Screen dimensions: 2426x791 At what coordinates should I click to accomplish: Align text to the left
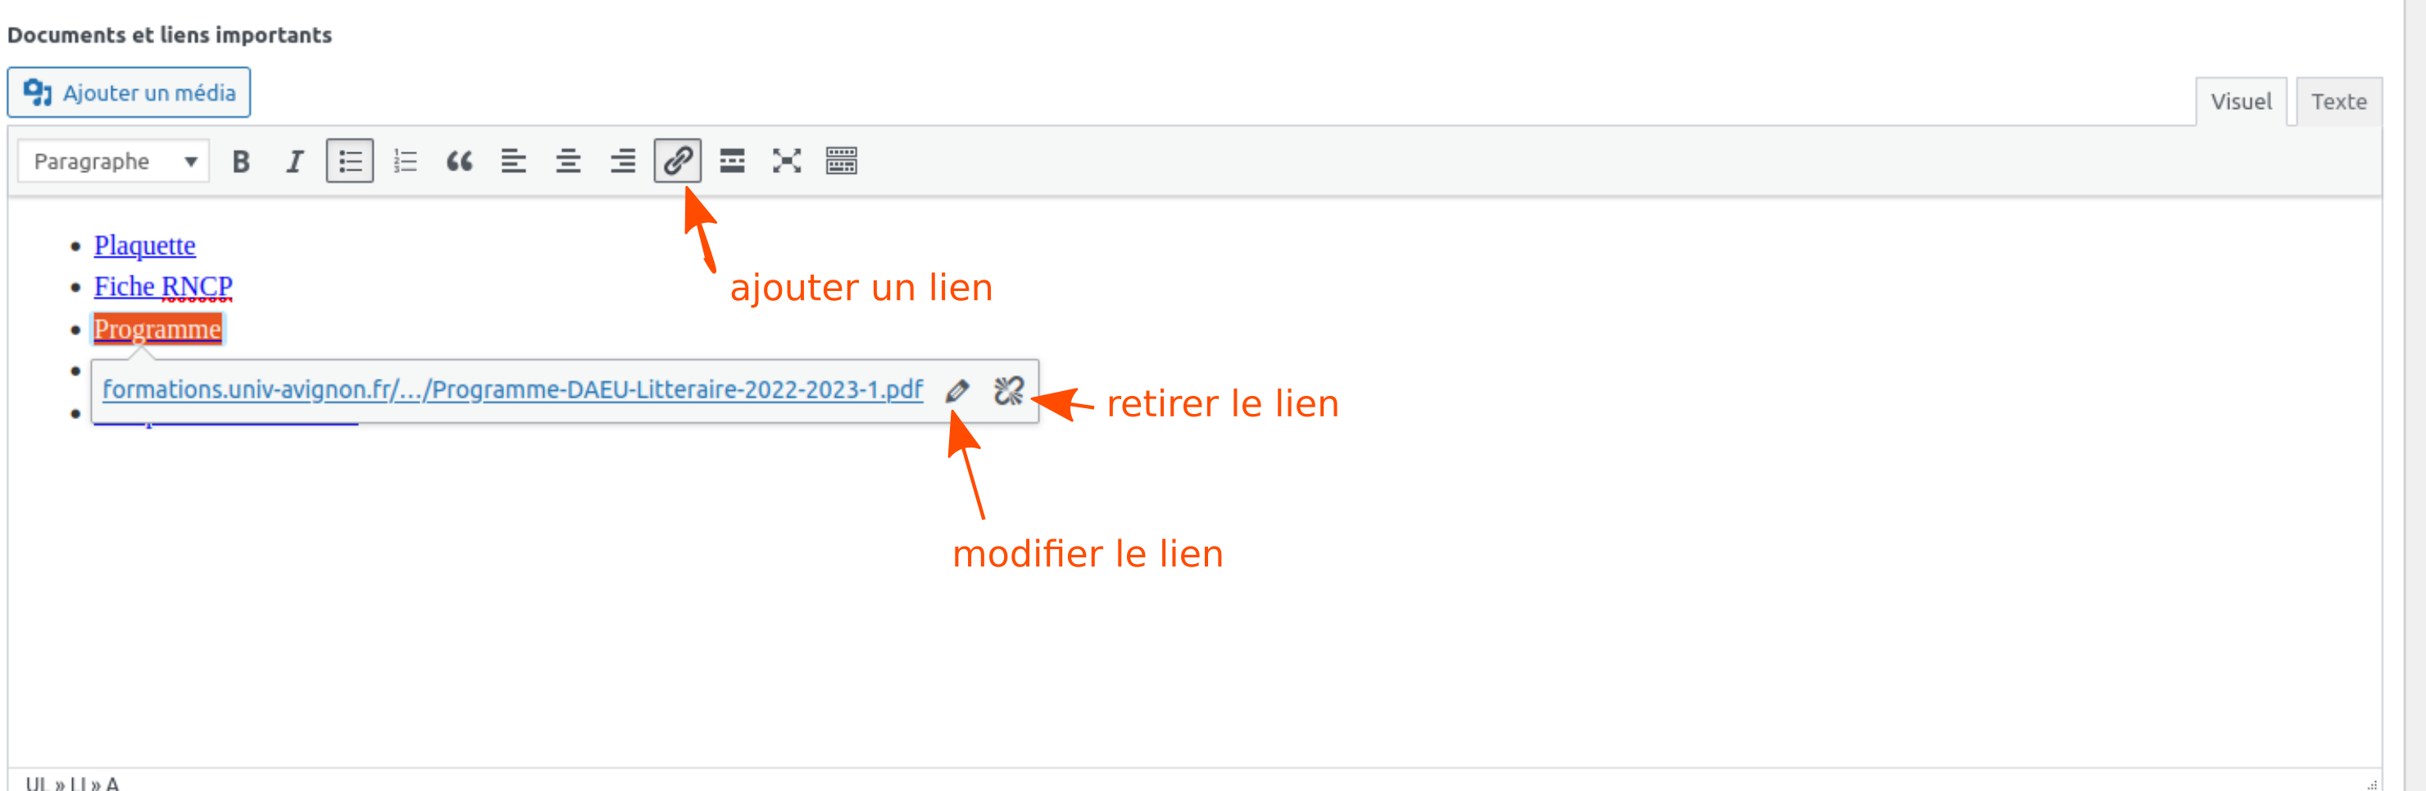tap(513, 161)
